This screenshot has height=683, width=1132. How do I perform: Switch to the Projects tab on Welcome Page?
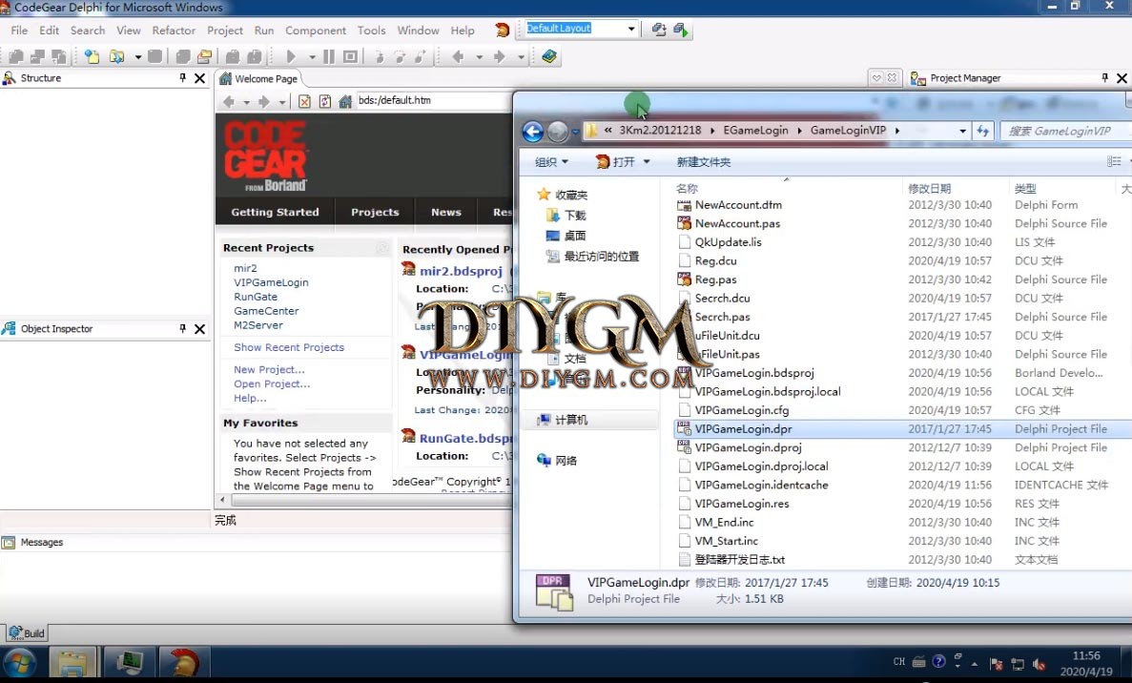point(375,213)
